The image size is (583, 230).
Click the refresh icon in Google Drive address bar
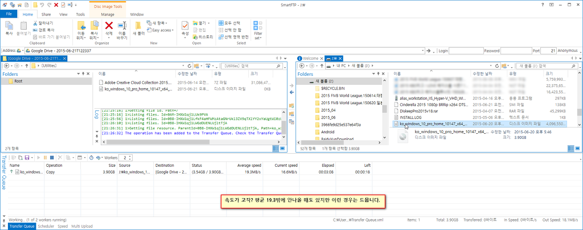[x=189, y=66]
